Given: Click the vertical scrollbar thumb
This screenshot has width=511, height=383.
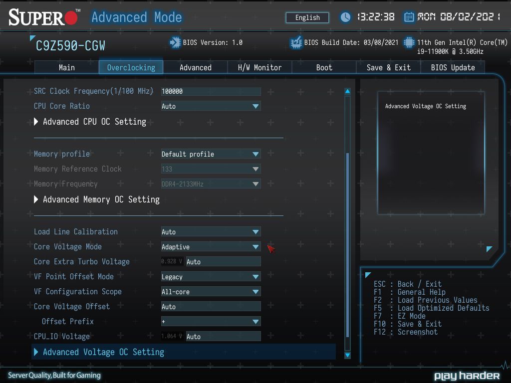Looking at the screenshot, I should tap(348, 245).
